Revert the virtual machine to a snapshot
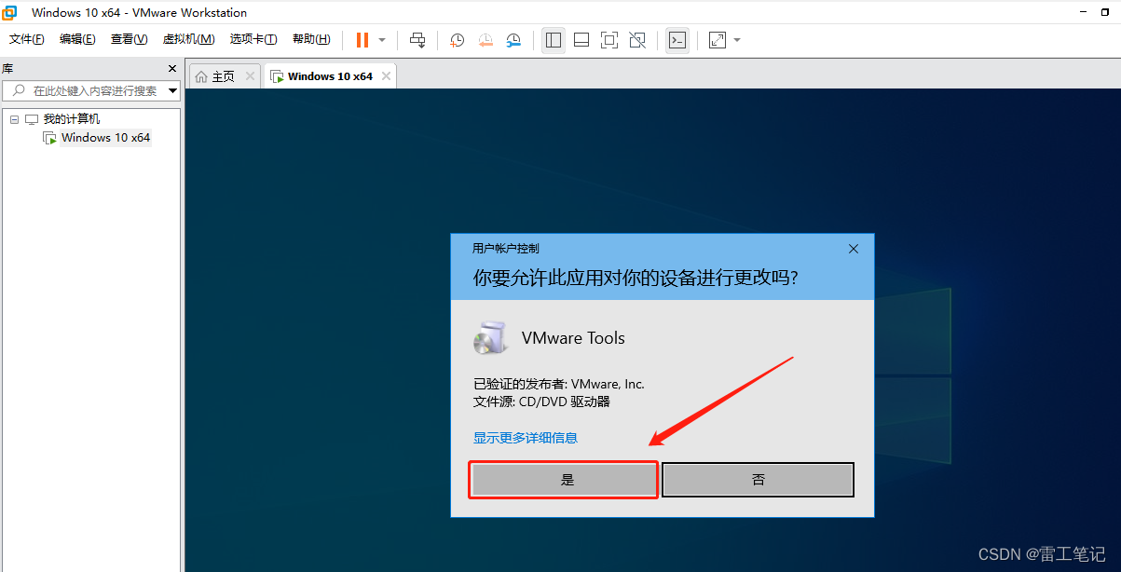The image size is (1121, 572). pos(485,40)
